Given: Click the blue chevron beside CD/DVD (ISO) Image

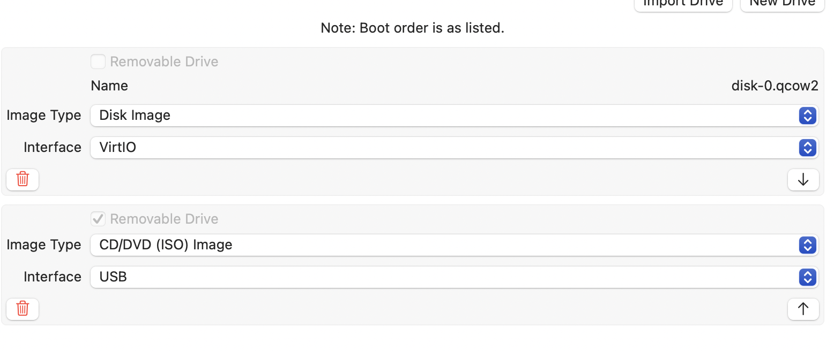Looking at the screenshot, I should (x=807, y=245).
